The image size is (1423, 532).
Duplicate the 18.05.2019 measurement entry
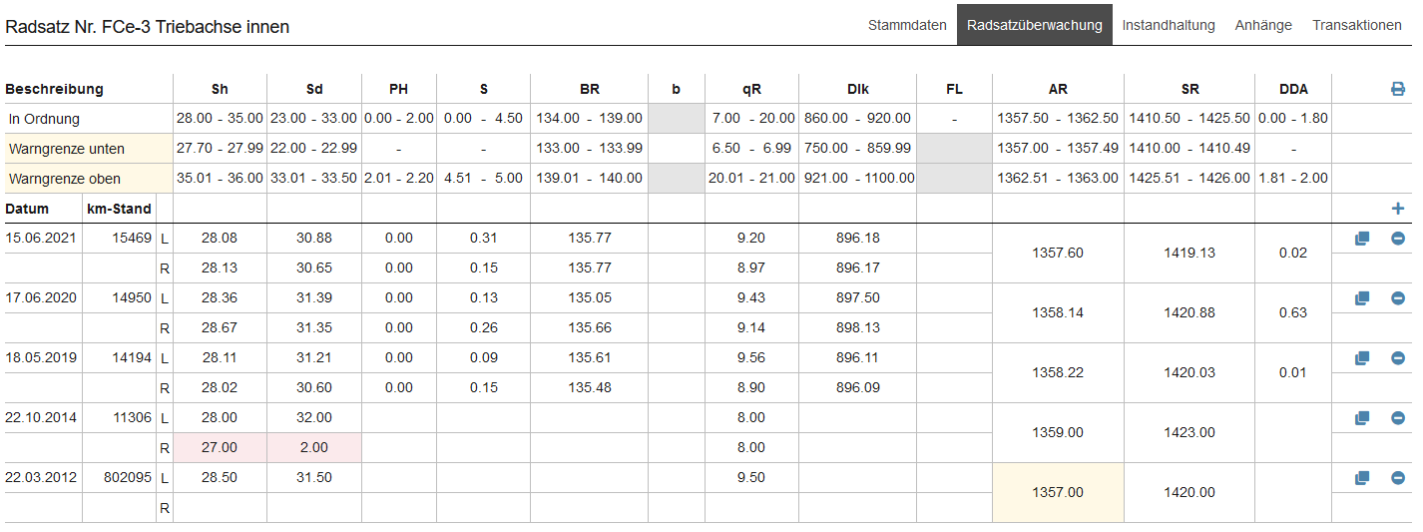pos(1362,358)
